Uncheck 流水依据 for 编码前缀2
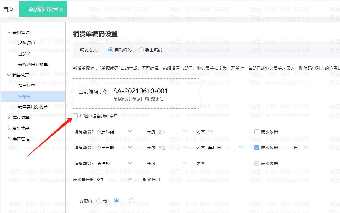 tap(257, 148)
